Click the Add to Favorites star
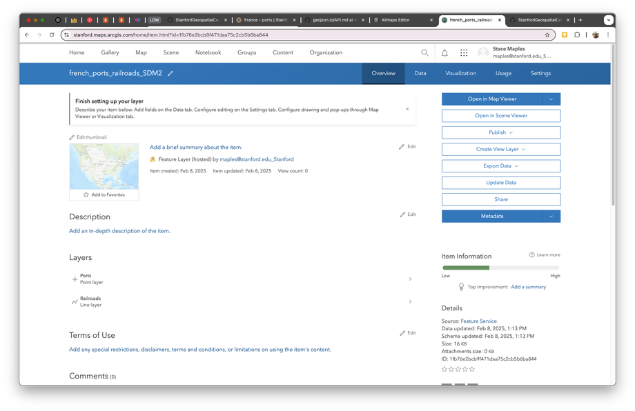 pyautogui.click(x=86, y=194)
